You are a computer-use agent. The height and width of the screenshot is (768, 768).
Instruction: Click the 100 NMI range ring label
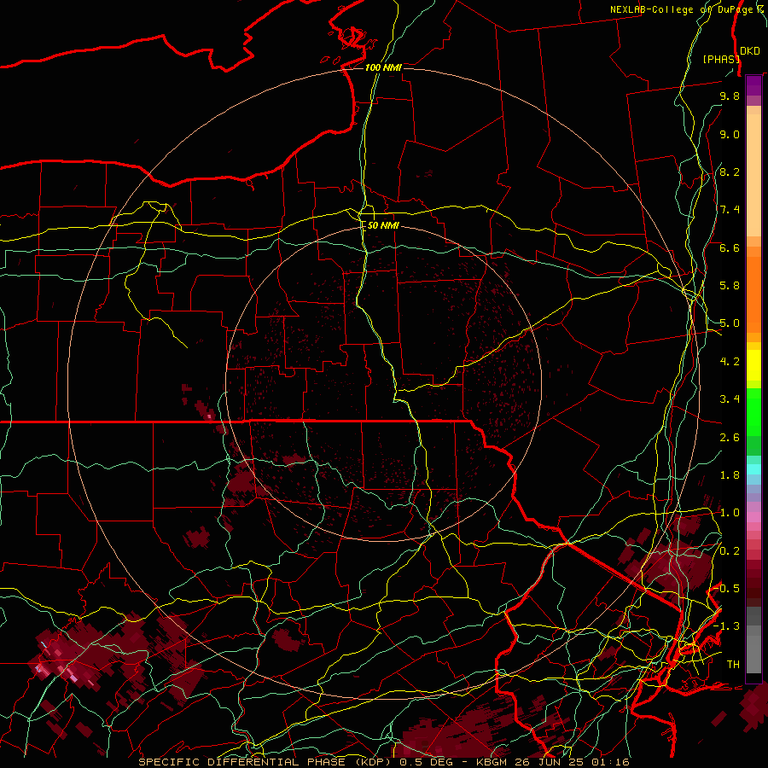click(x=383, y=67)
